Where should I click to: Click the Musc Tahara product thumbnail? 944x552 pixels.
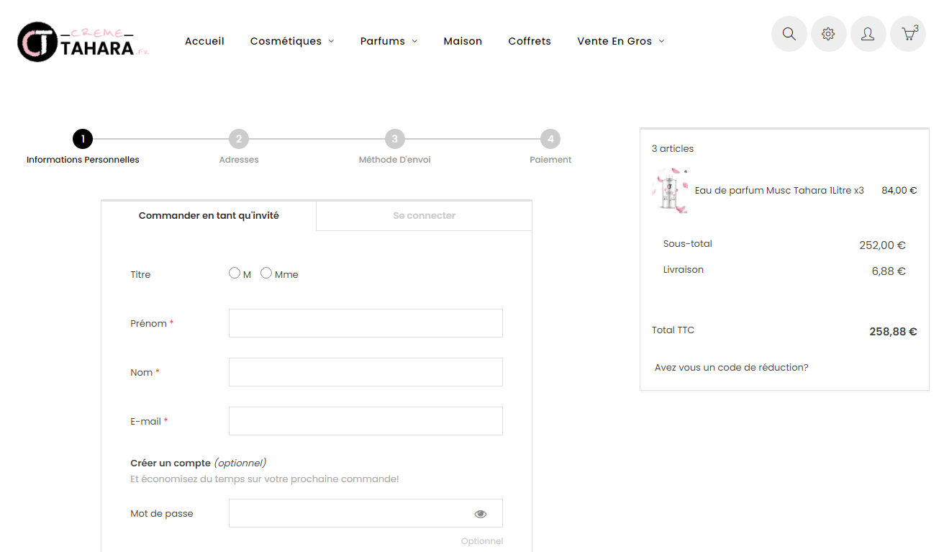670,191
